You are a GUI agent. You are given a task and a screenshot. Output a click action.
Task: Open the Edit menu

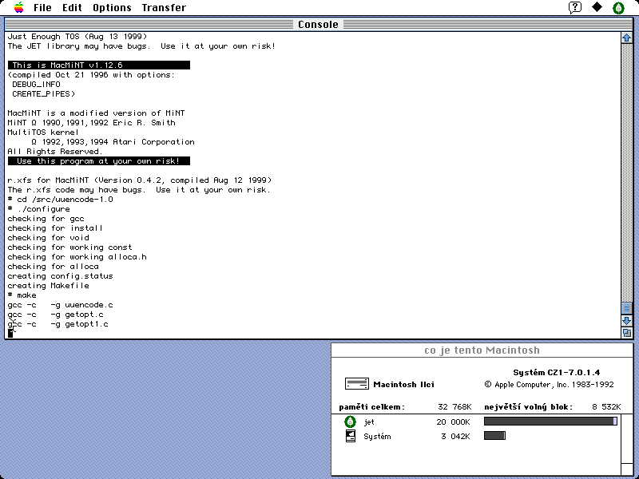[x=73, y=8]
